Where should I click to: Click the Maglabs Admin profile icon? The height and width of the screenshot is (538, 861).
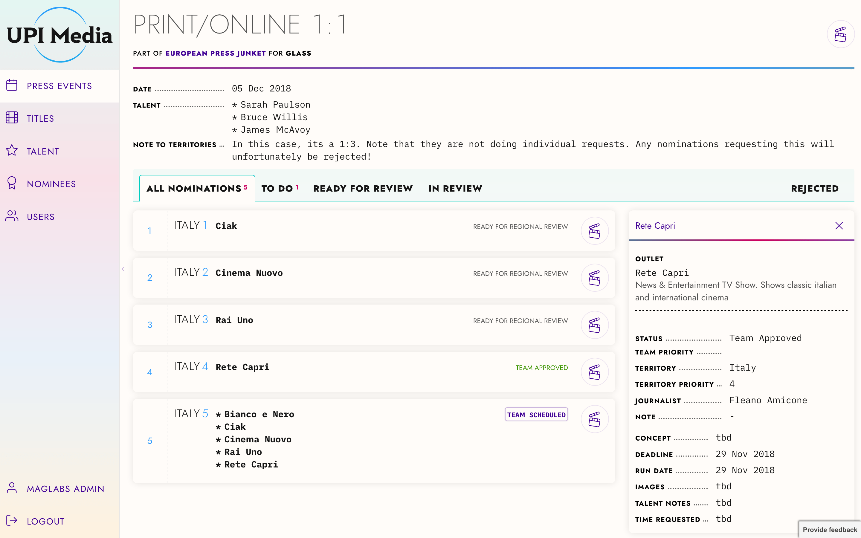pyautogui.click(x=12, y=488)
